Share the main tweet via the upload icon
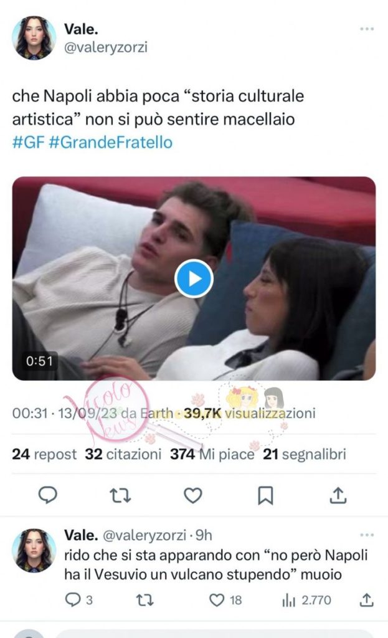Viewport: 388px width, 638px height. pyautogui.click(x=338, y=495)
